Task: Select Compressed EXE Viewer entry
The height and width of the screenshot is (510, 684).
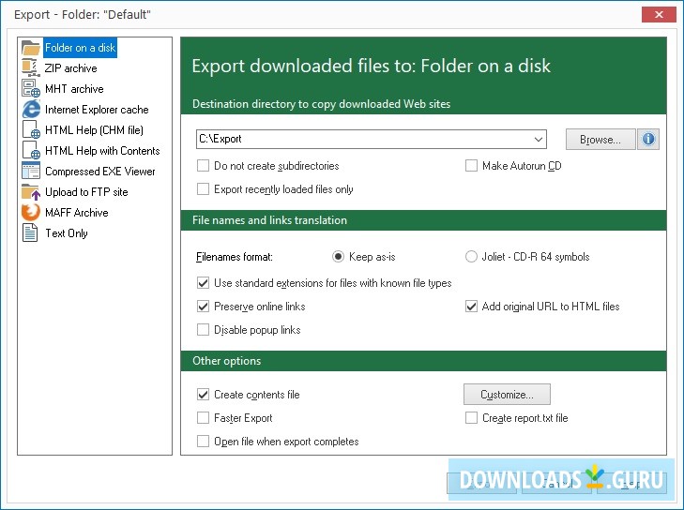Action: pyautogui.click(x=99, y=172)
